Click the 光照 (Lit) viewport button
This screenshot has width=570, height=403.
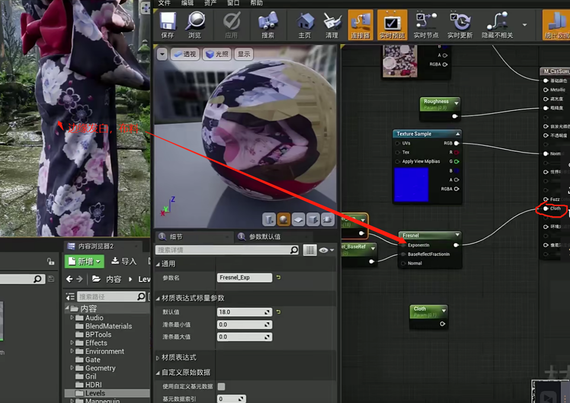(x=217, y=54)
